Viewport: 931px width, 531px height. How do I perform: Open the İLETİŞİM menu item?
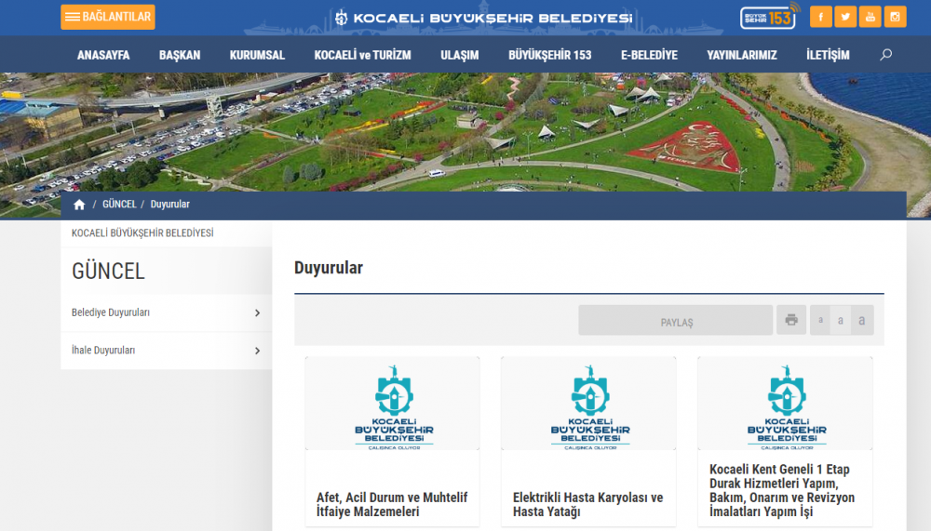(x=828, y=55)
